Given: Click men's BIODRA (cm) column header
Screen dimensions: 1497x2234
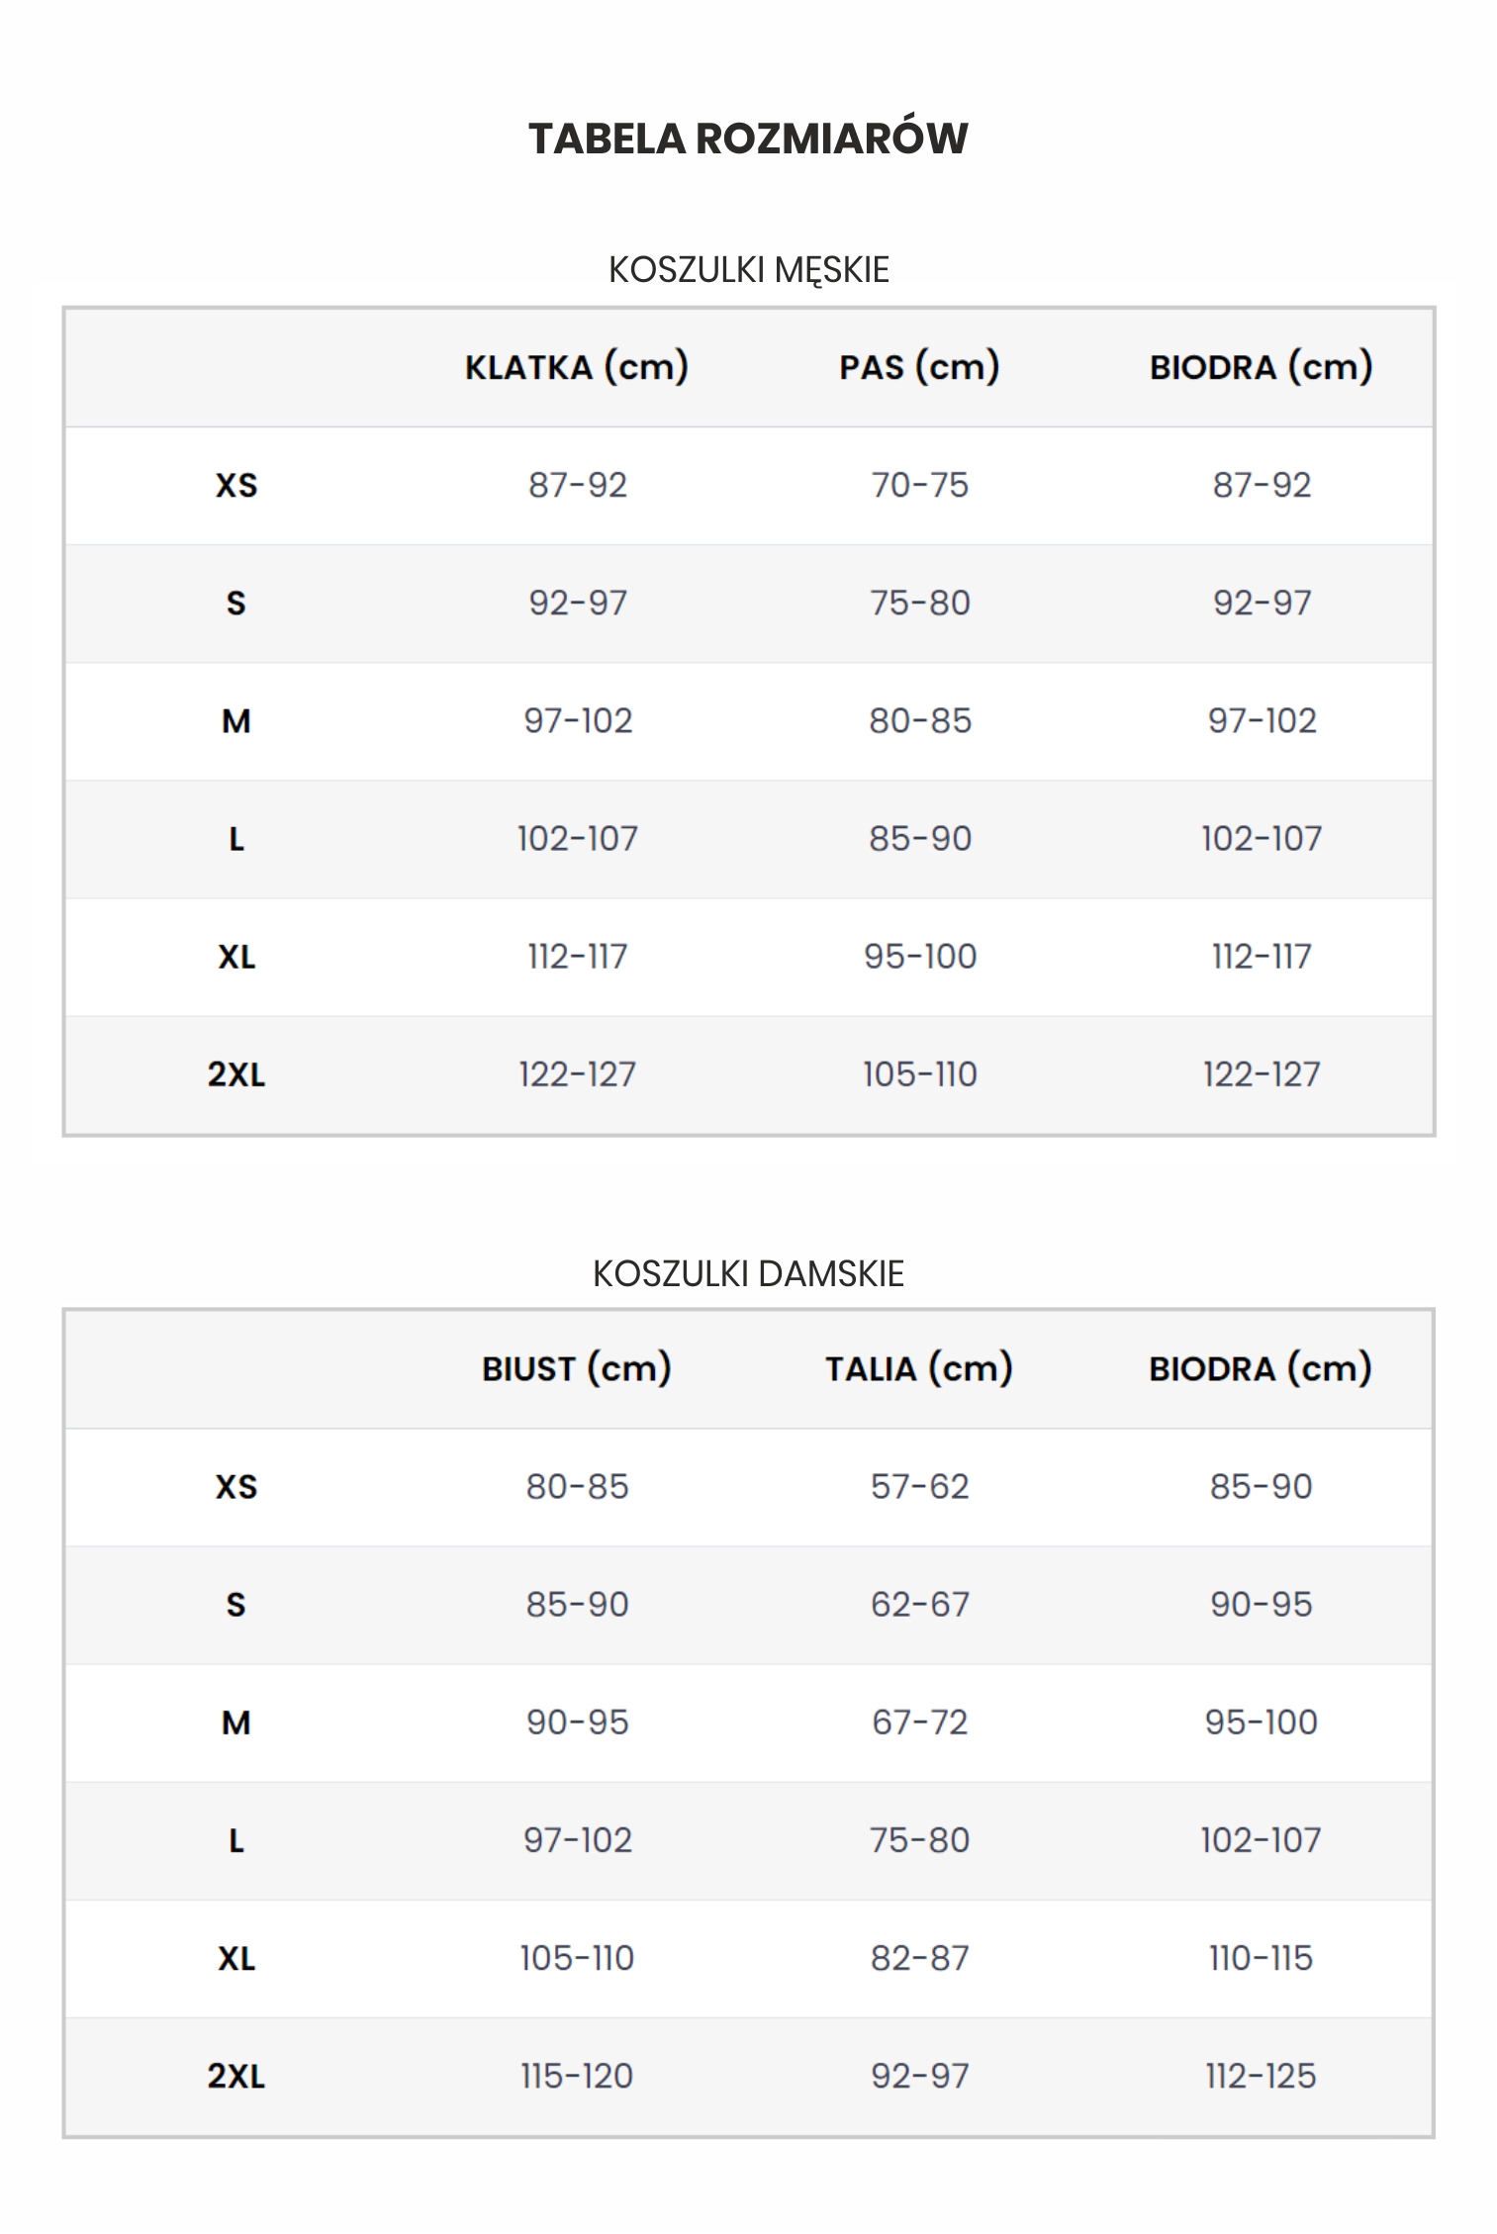Looking at the screenshot, I should point(1262,367).
